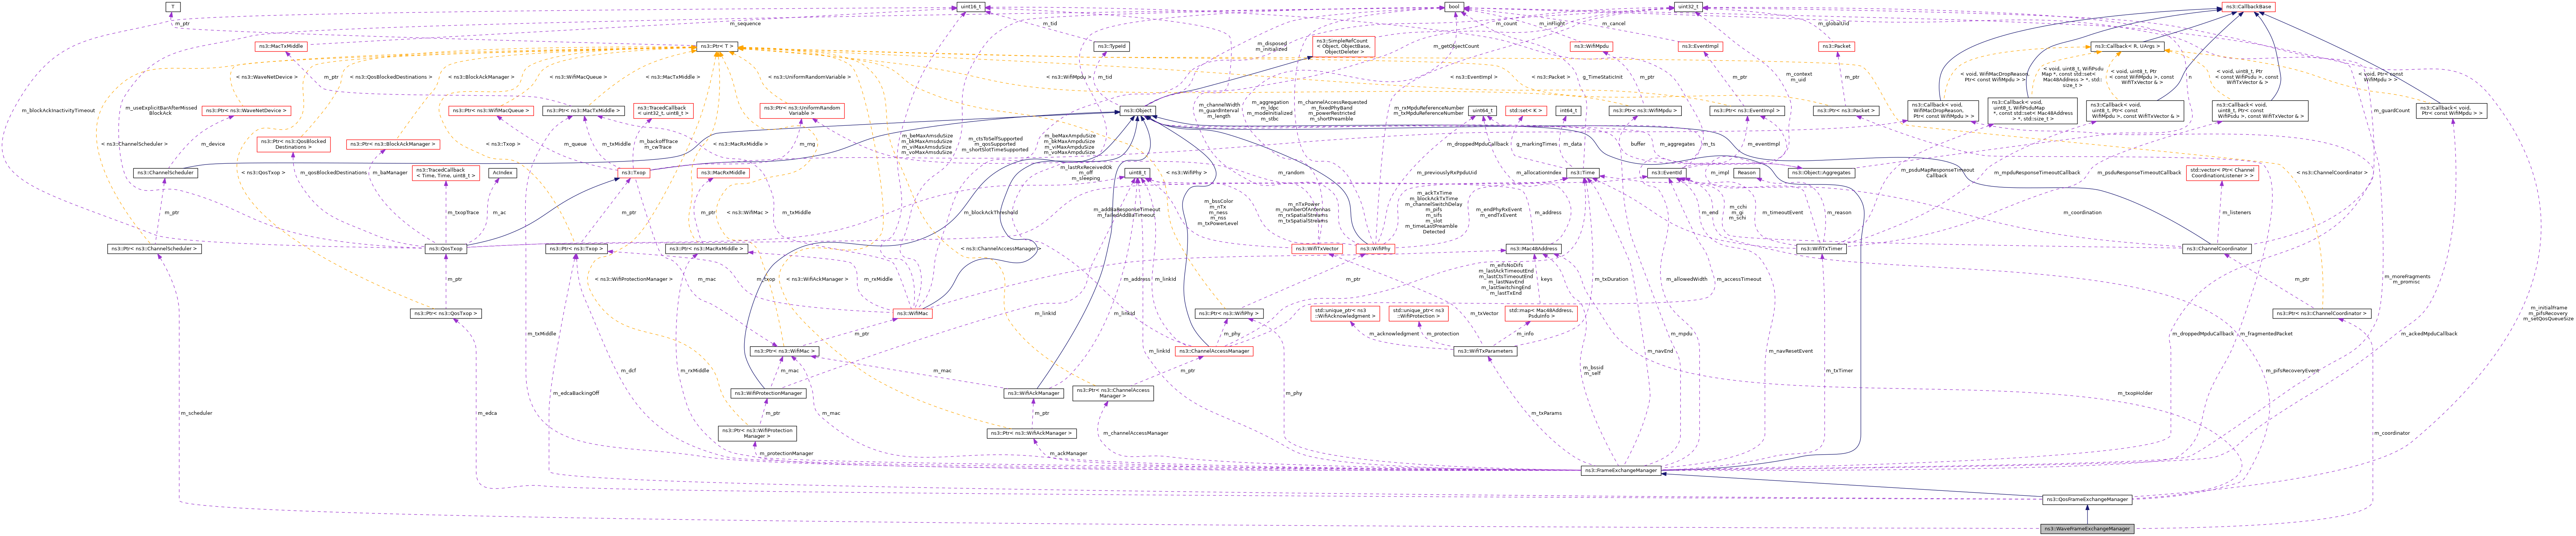Click the Reason node
The image size is (2576, 536).
point(1746,173)
